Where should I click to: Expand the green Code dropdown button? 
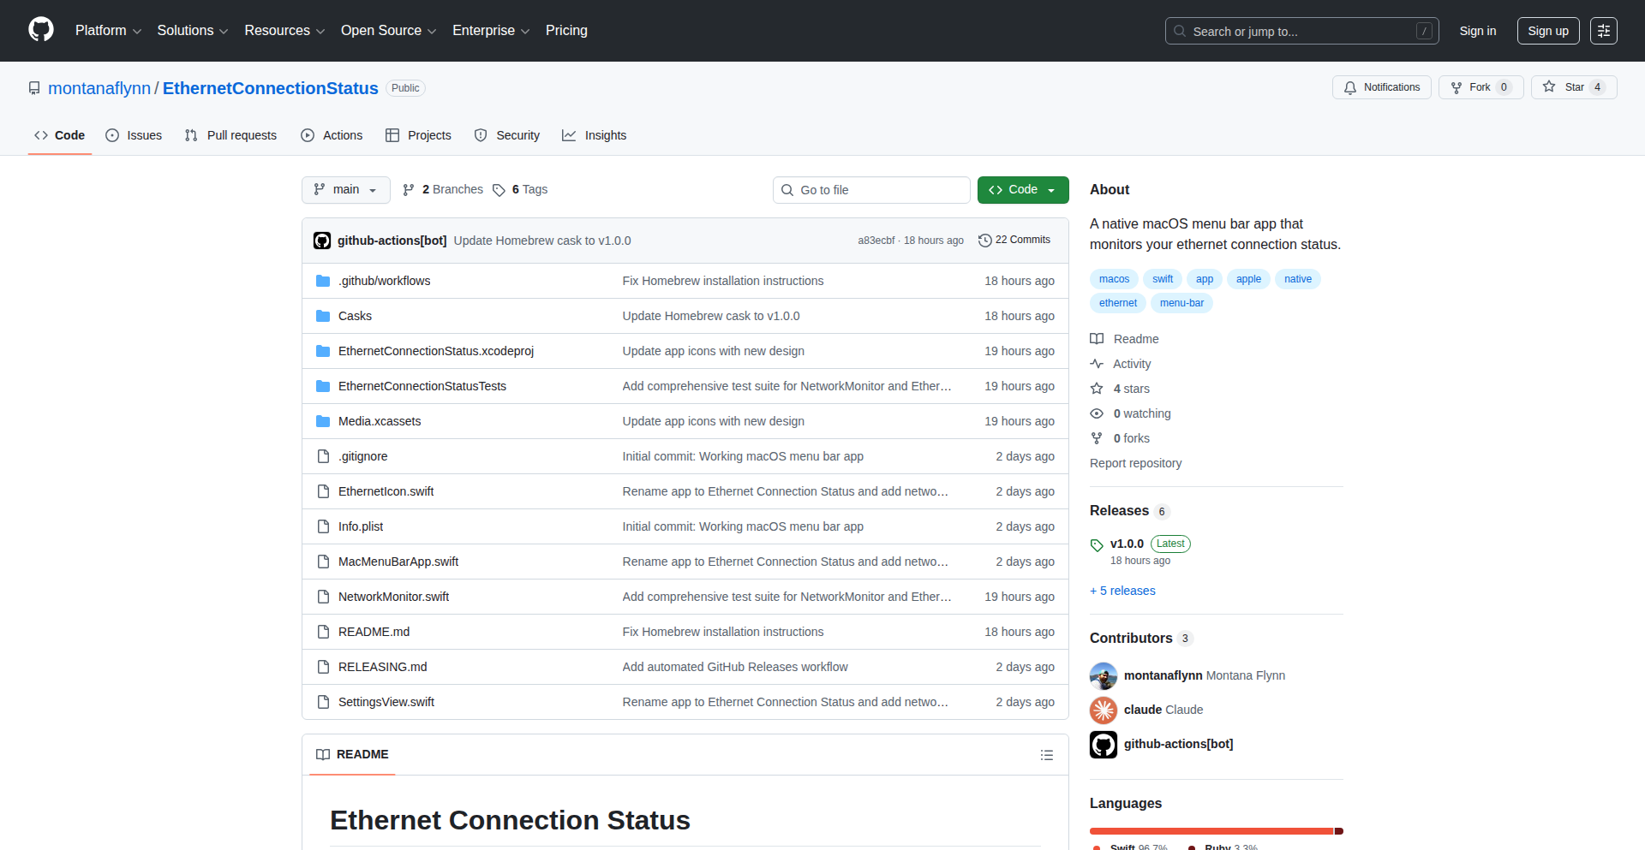1022,190
